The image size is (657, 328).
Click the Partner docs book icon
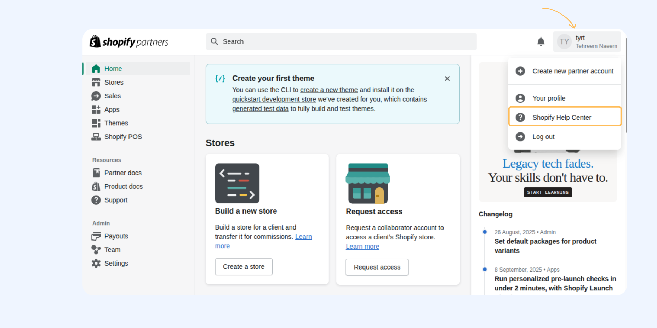(x=96, y=173)
